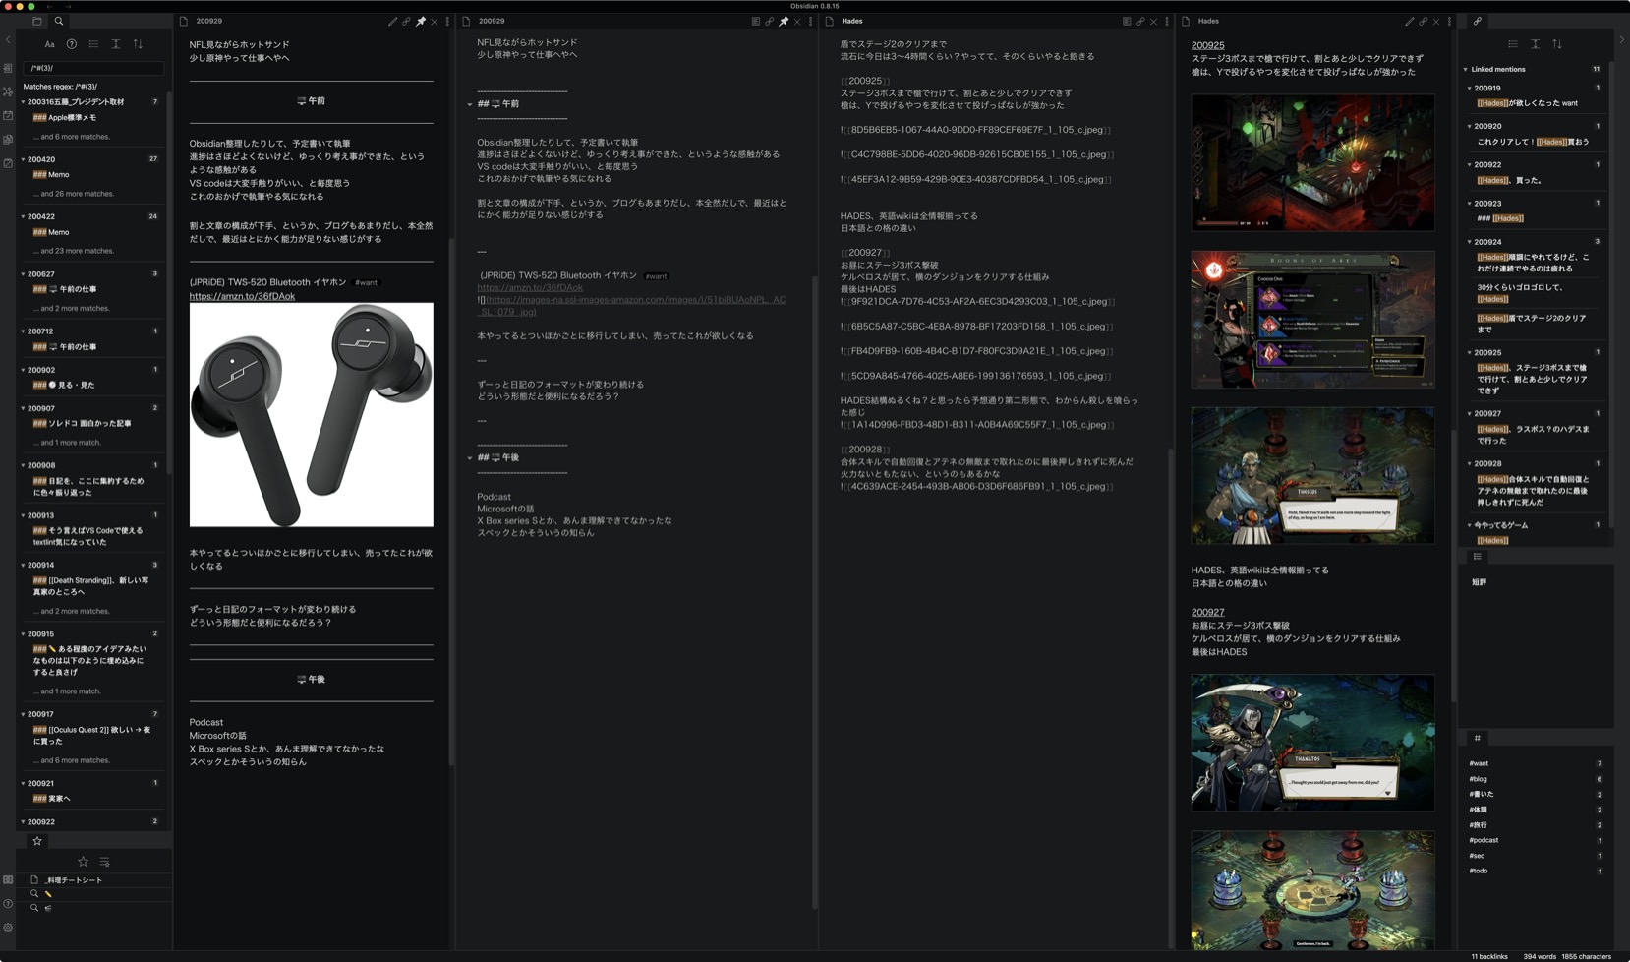1630x962 pixels.
Task: Star the current search in starred panel
Action: pos(83,862)
